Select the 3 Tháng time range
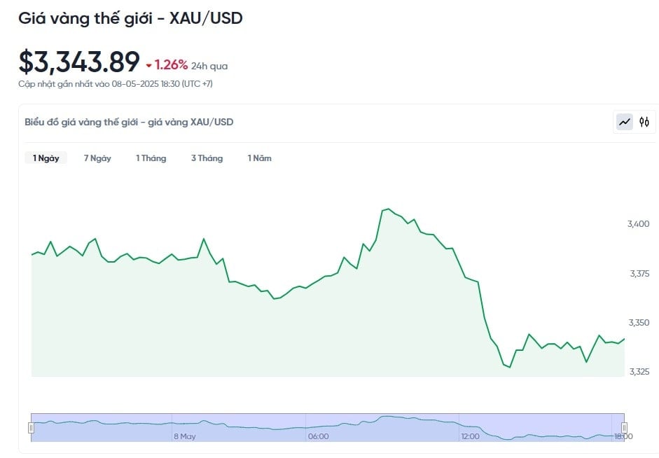This screenshot has height=458, width=659. click(x=207, y=158)
